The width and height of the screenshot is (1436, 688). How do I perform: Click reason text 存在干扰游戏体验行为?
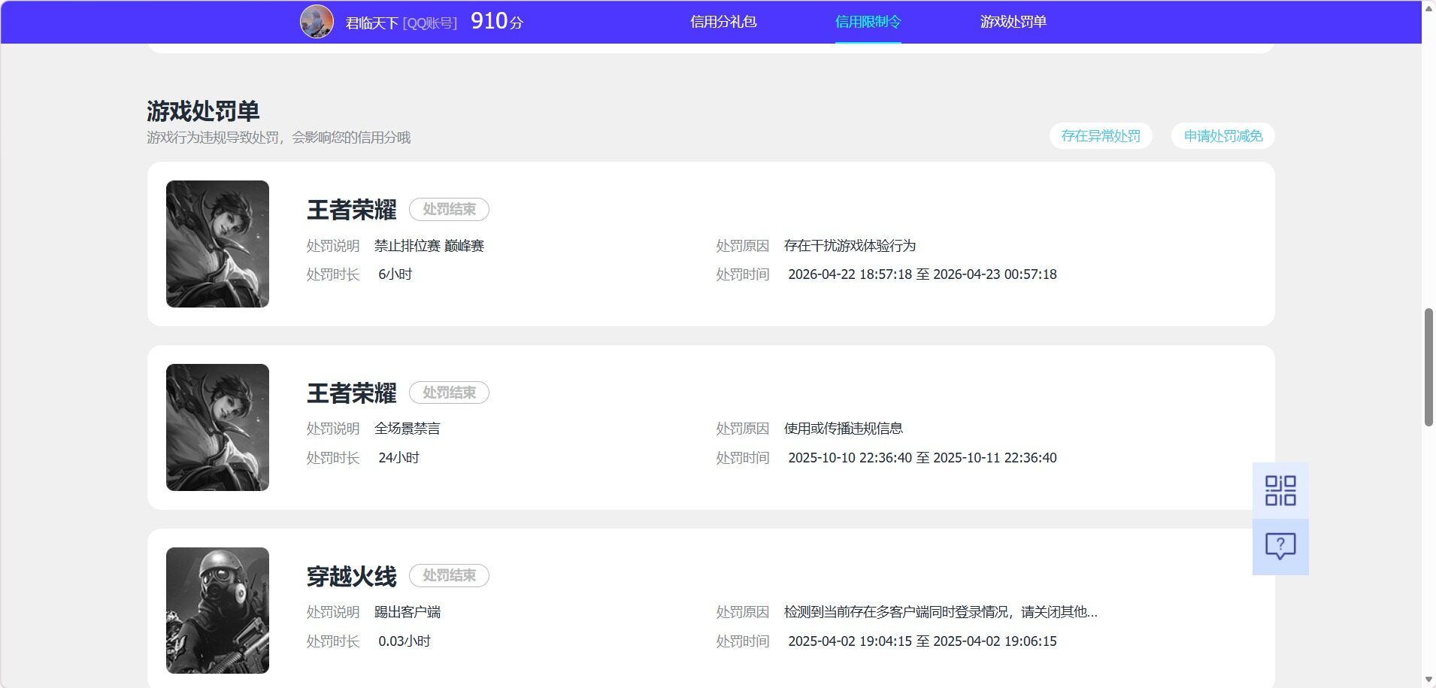(850, 246)
